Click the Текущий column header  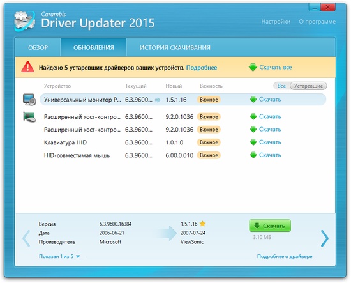point(136,86)
